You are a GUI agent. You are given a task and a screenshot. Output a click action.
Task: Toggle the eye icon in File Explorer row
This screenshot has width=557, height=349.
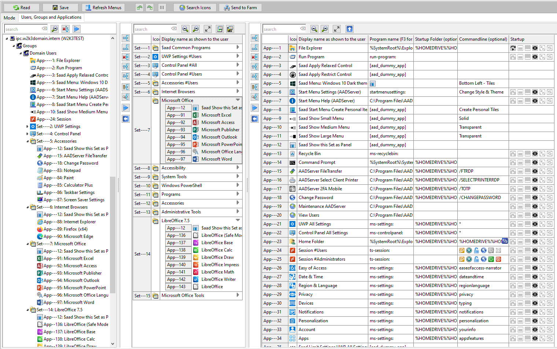[x=535, y=48]
